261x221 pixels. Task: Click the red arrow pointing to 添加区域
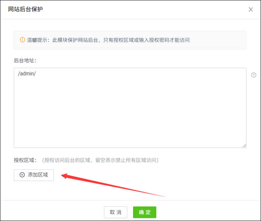pyautogui.click(x=109, y=185)
